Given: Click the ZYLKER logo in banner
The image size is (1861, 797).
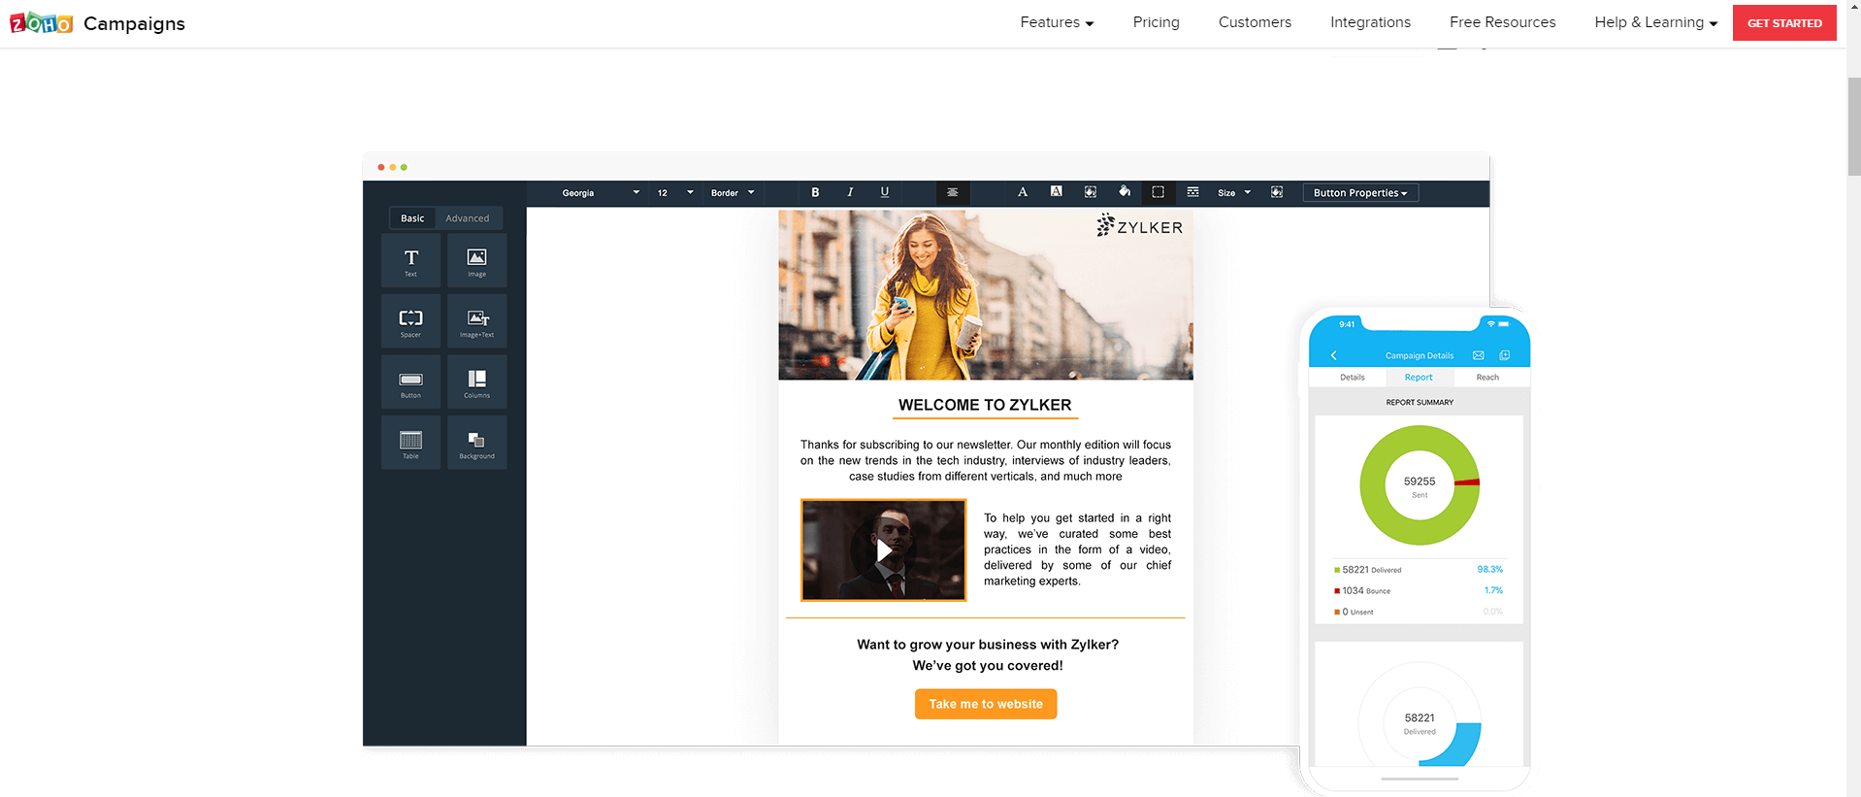Looking at the screenshot, I should tap(1139, 226).
